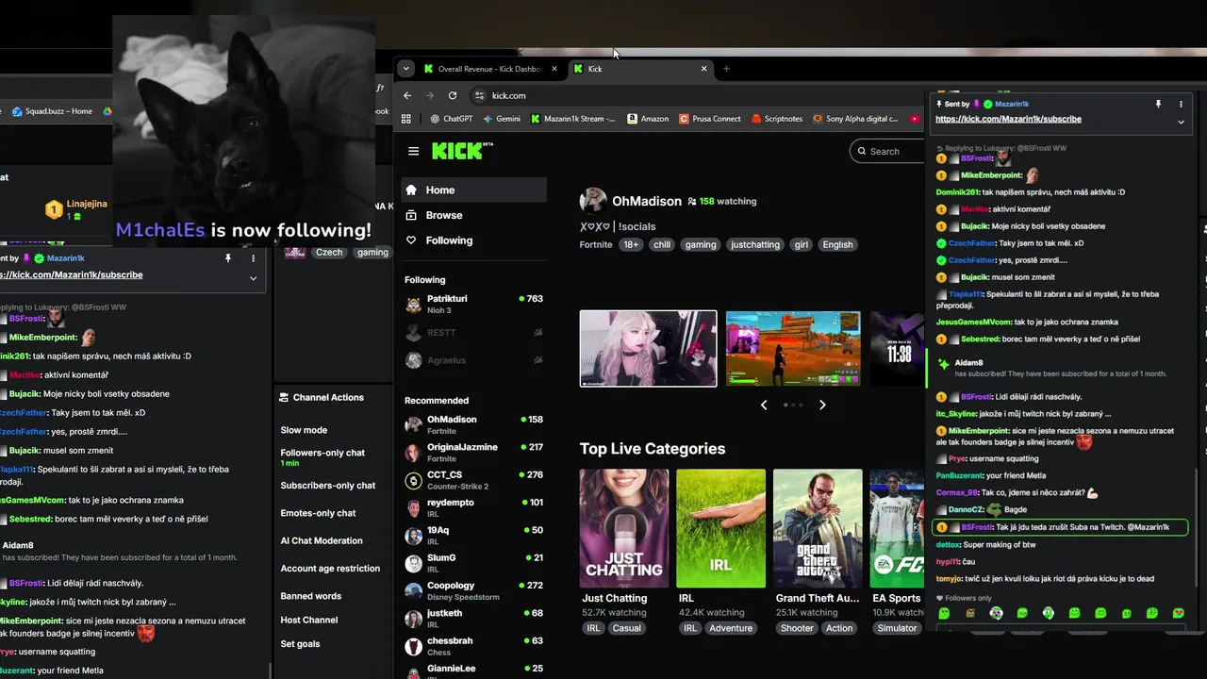Viewport: 1207px width, 679px height.
Task: Switch to the Overall Revenue Kick Dashboard tab
Action: (x=490, y=69)
